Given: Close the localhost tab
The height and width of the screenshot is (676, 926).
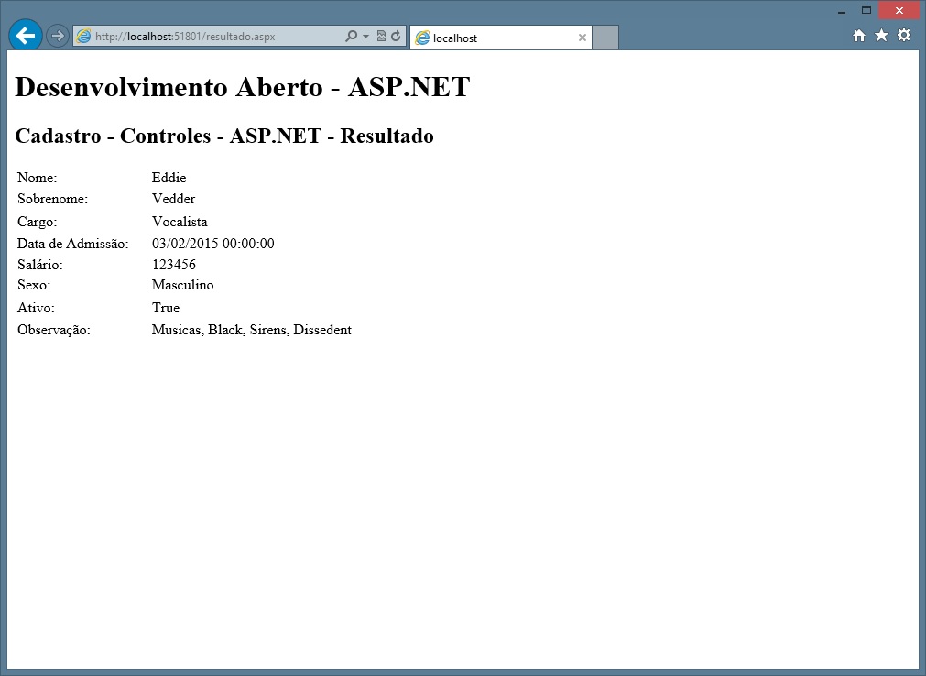Looking at the screenshot, I should point(583,38).
